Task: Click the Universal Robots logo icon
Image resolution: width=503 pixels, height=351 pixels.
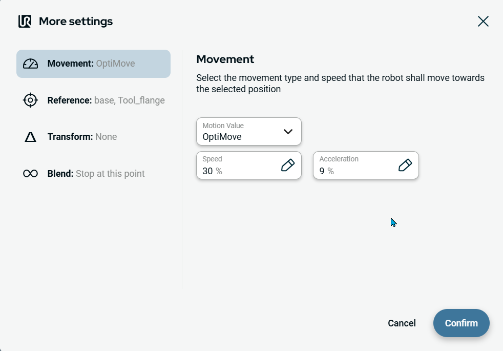Action: coord(25,22)
